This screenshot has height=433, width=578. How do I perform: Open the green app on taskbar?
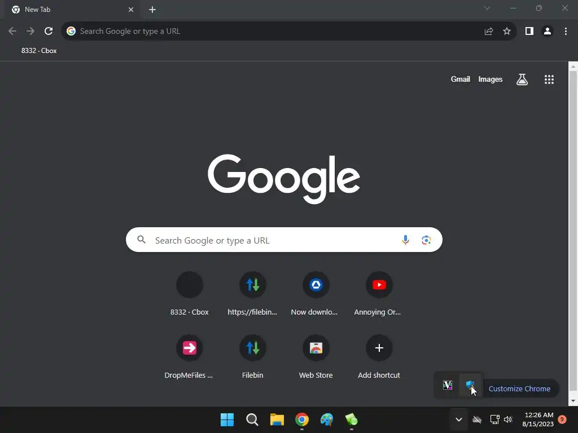pos(352,419)
